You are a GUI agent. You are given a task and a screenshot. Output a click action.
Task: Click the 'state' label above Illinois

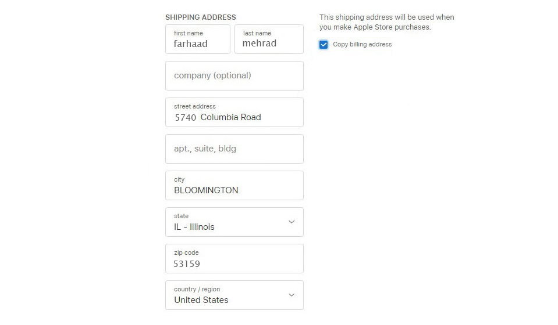tap(181, 216)
